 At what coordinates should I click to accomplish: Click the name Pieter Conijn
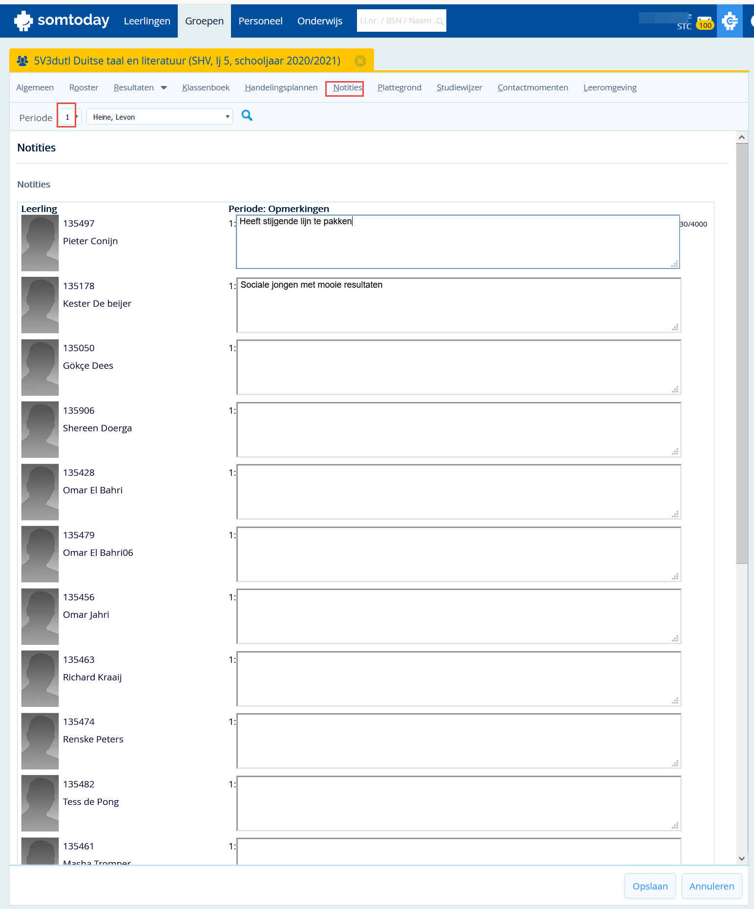(x=90, y=241)
